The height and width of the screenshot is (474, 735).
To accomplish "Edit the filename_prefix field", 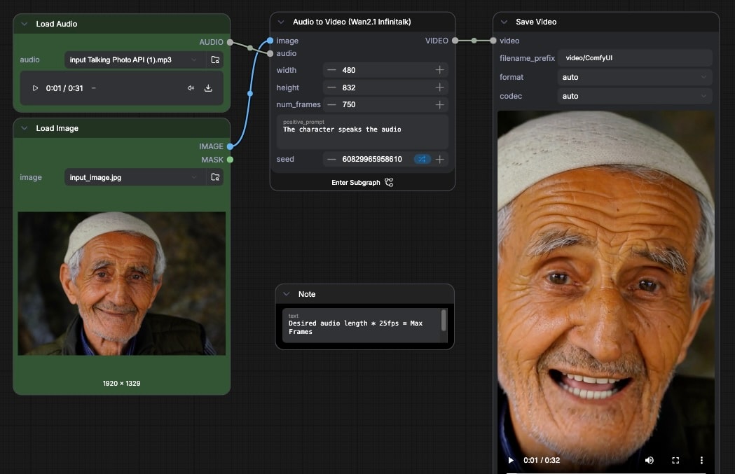I will [635, 58].
